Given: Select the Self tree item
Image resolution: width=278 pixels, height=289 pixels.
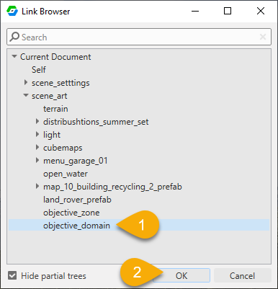Looking at the screenshot, I should (x=39, y=70).
